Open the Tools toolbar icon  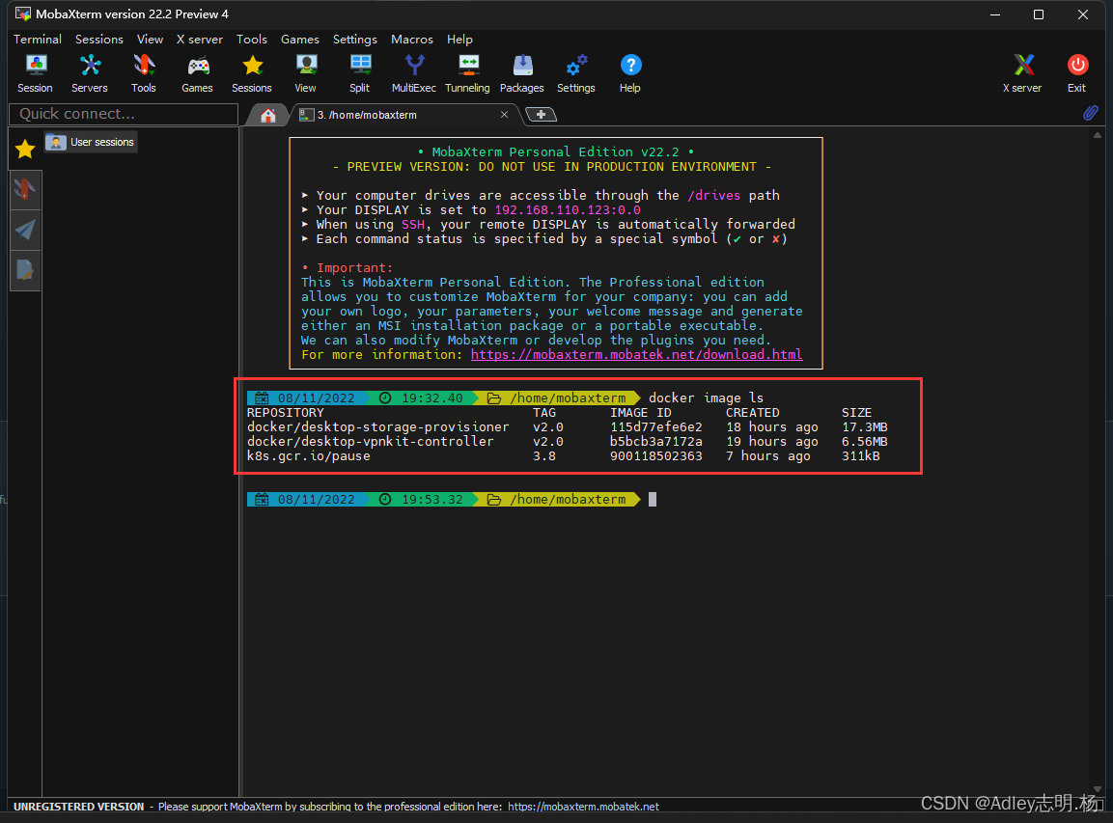[x=144, y=73]
